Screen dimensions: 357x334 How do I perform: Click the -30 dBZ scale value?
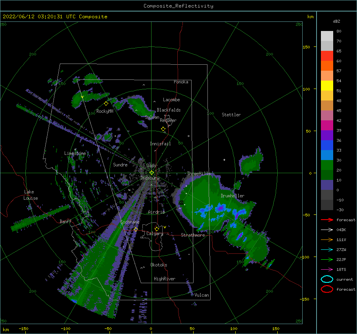coord(340,210)
